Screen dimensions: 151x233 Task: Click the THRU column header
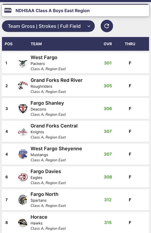click(130, 44)
